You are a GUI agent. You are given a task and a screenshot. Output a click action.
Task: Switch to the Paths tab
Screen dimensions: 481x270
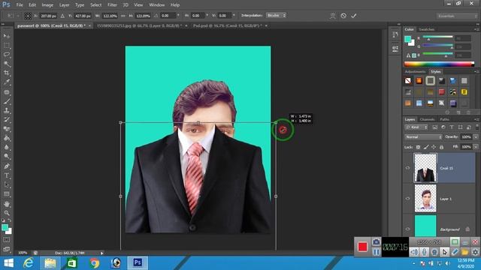coord(444,119)
